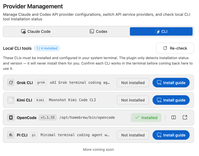Click the Claude Code tab icon

[x=23, y=32]
